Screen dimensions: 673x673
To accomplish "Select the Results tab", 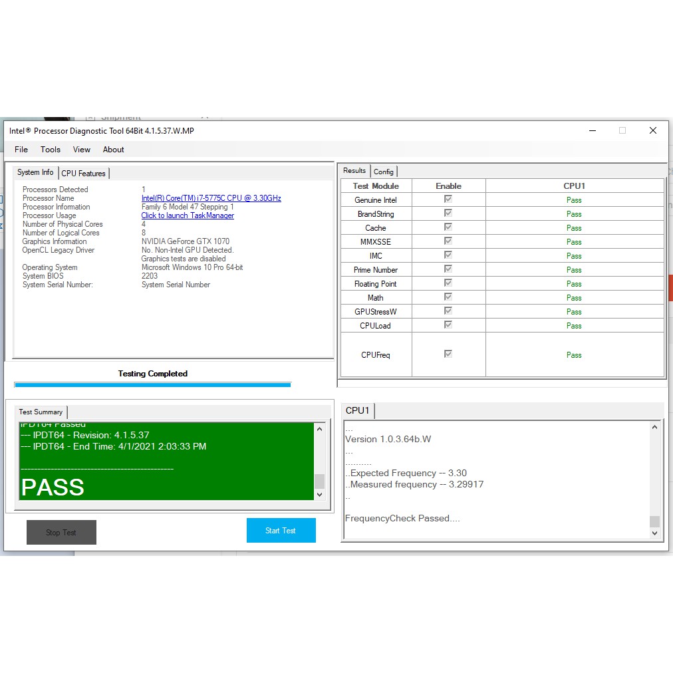I will [354, 171].
